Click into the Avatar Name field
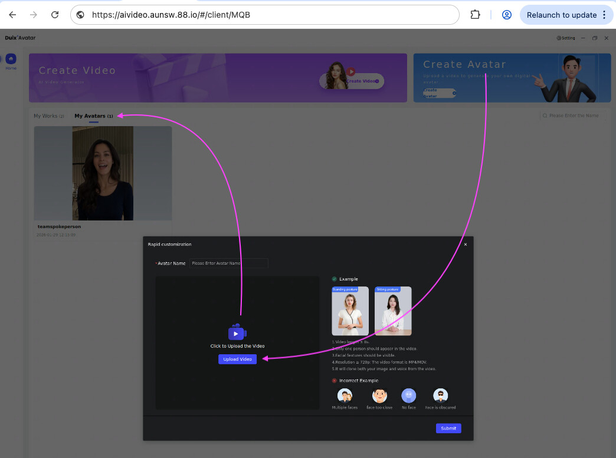Screen dimensions: 616x458 pos(228,263)
